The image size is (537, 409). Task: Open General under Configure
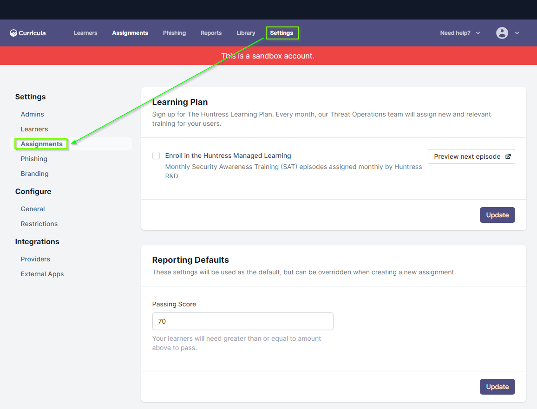(x=33, y=209)
